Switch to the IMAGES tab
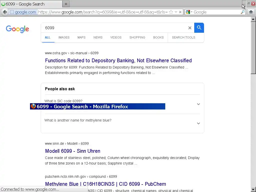Image resolution: width=256 pixels, height=192 pixels. (64, 37)
